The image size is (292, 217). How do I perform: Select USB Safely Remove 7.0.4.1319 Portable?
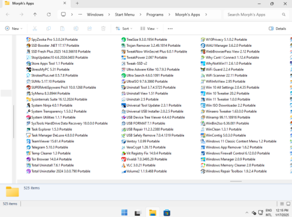pyautogui.click(x=152, y=135)
